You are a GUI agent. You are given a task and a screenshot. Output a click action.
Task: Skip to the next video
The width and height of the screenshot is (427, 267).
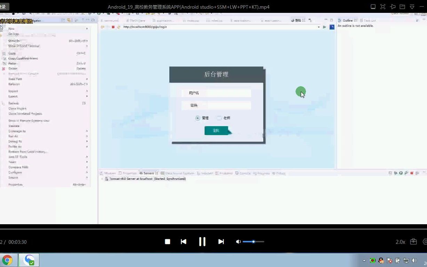click(x=221, y=241)
